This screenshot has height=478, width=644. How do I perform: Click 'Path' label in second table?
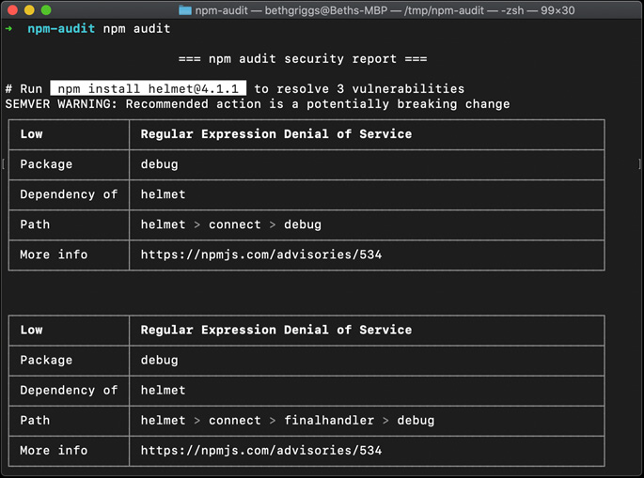coord(35,420)
